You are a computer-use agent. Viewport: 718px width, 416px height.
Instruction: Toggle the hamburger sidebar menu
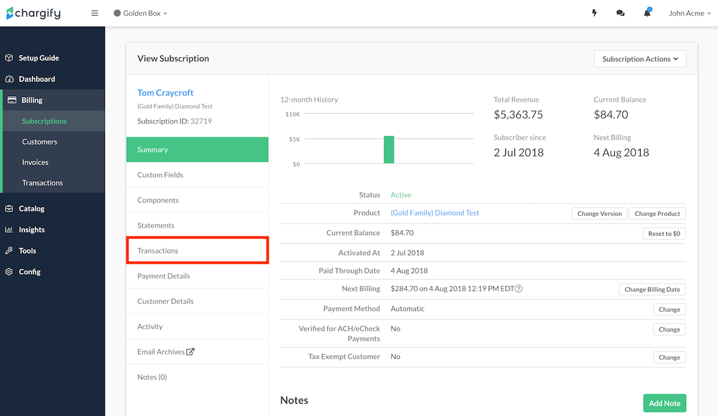[95, 13]
